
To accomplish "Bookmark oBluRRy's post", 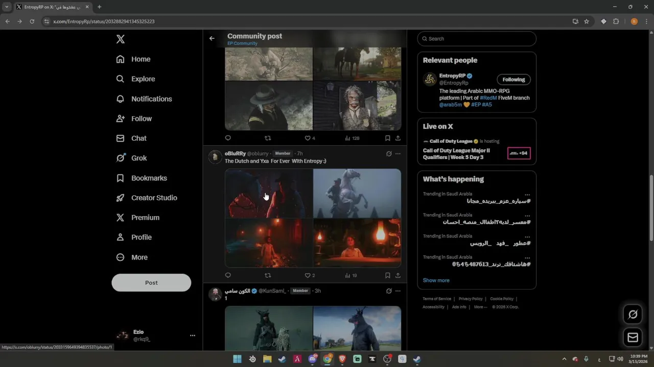I will (x=388, y=275).
